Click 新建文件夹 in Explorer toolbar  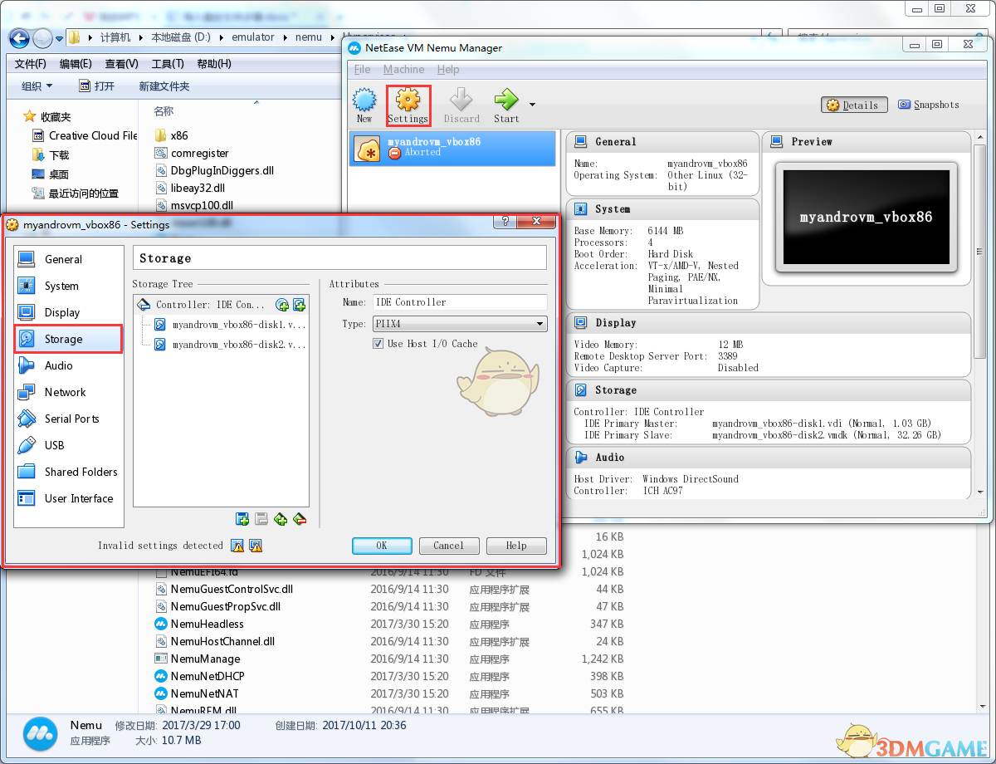[164, 86]
